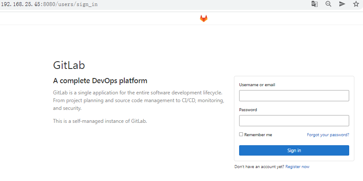Bookmark this page with the star icon
The width and height of the screenshot is (363, 181).
point(356,4)
